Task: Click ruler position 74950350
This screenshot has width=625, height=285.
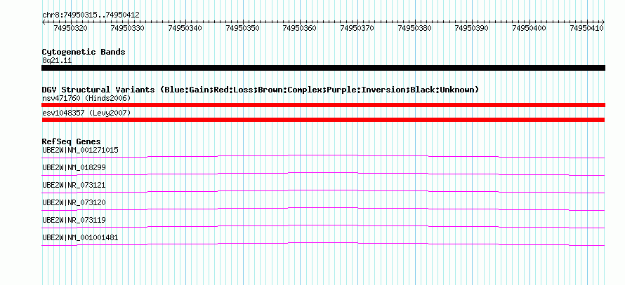Action: [243, 28]
